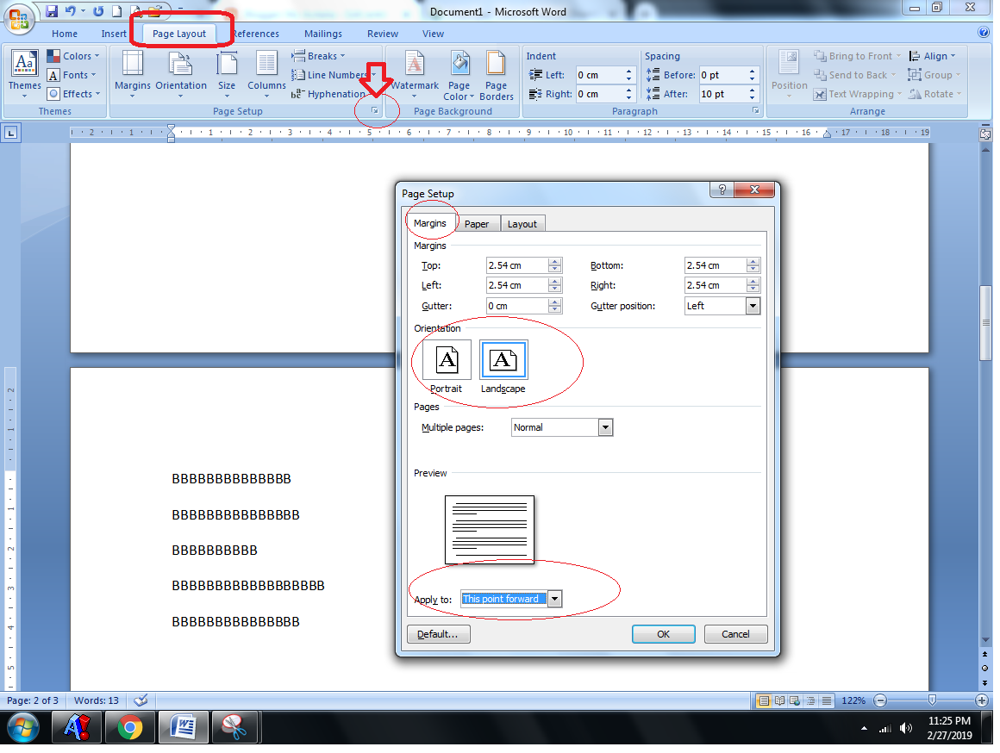The image size is (1000, 753).
Task: Confirm Page Setup with OK
Action: click(663, 634)
